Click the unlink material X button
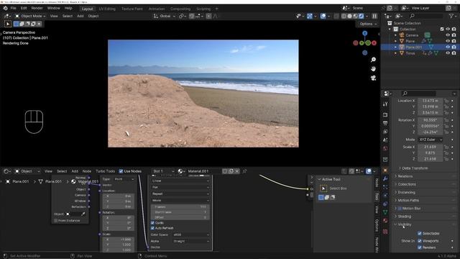The height and width of the screenshot is (259, 460). click(x=236, y=171)
